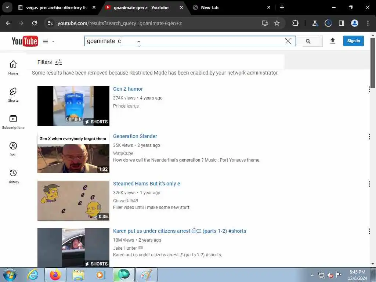Image resolution: width=376 pixels, height=282 pixels.
Task: Open Windows Media Player from the taskbar
Action: pyautogui.click(x=101, y=275)
